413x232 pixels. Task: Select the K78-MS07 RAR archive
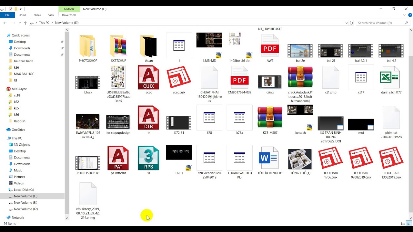click(270, 118)
